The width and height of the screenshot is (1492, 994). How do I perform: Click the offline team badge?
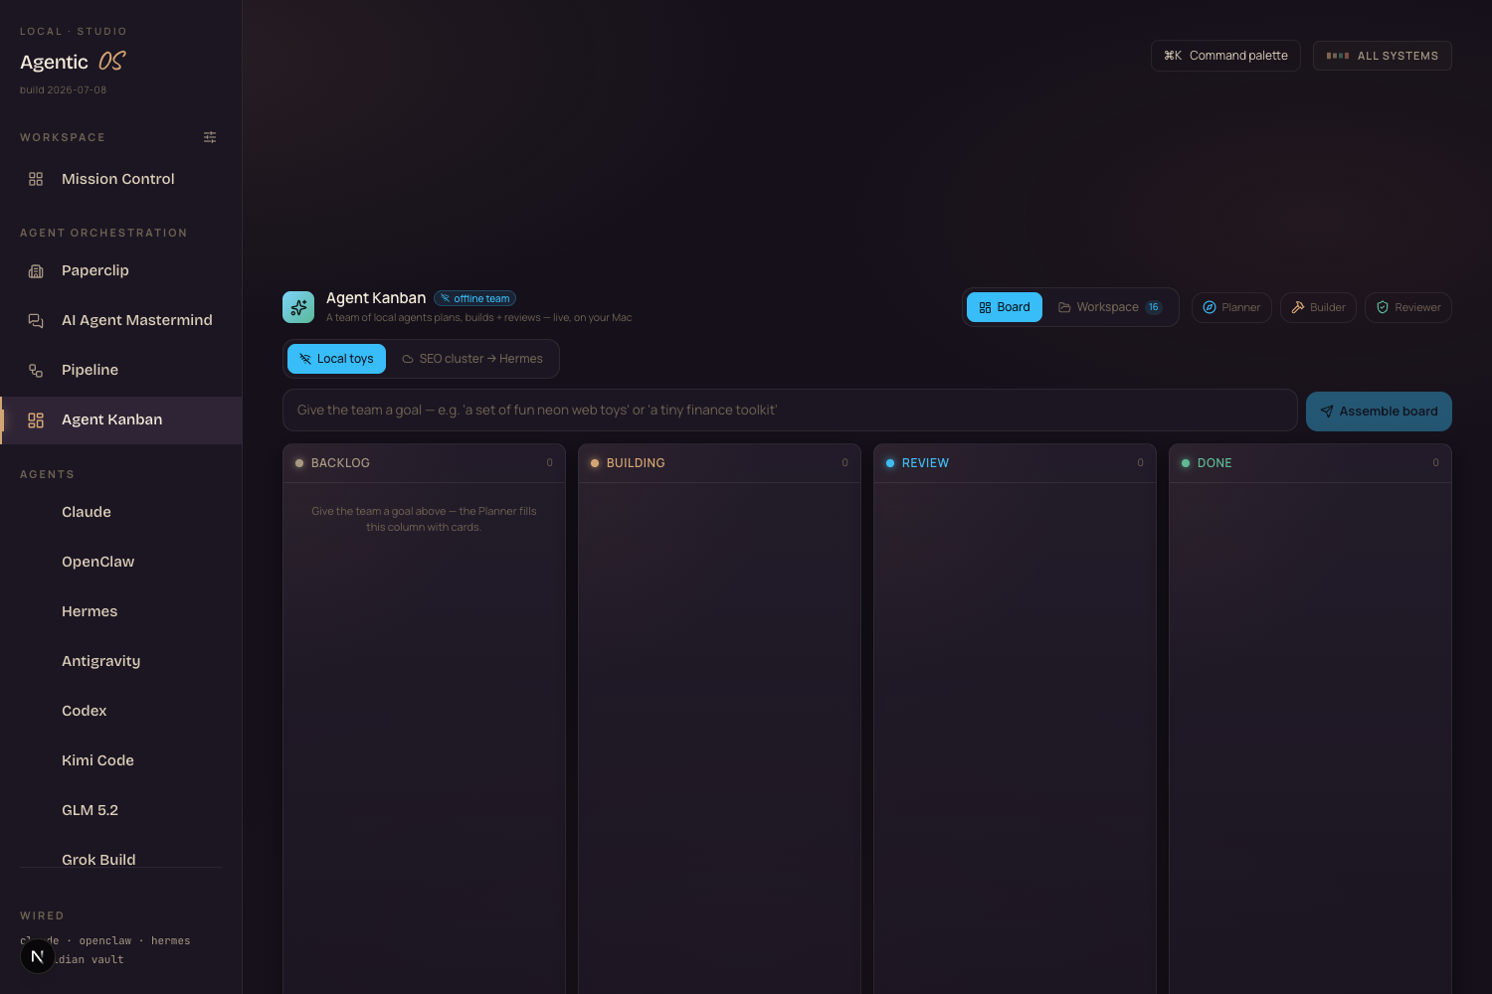474,298
